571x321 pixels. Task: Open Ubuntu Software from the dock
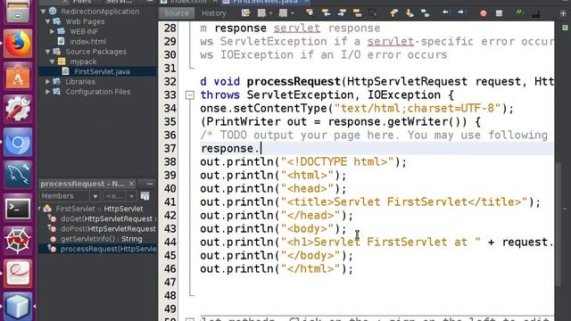click(x=18, y=76)
